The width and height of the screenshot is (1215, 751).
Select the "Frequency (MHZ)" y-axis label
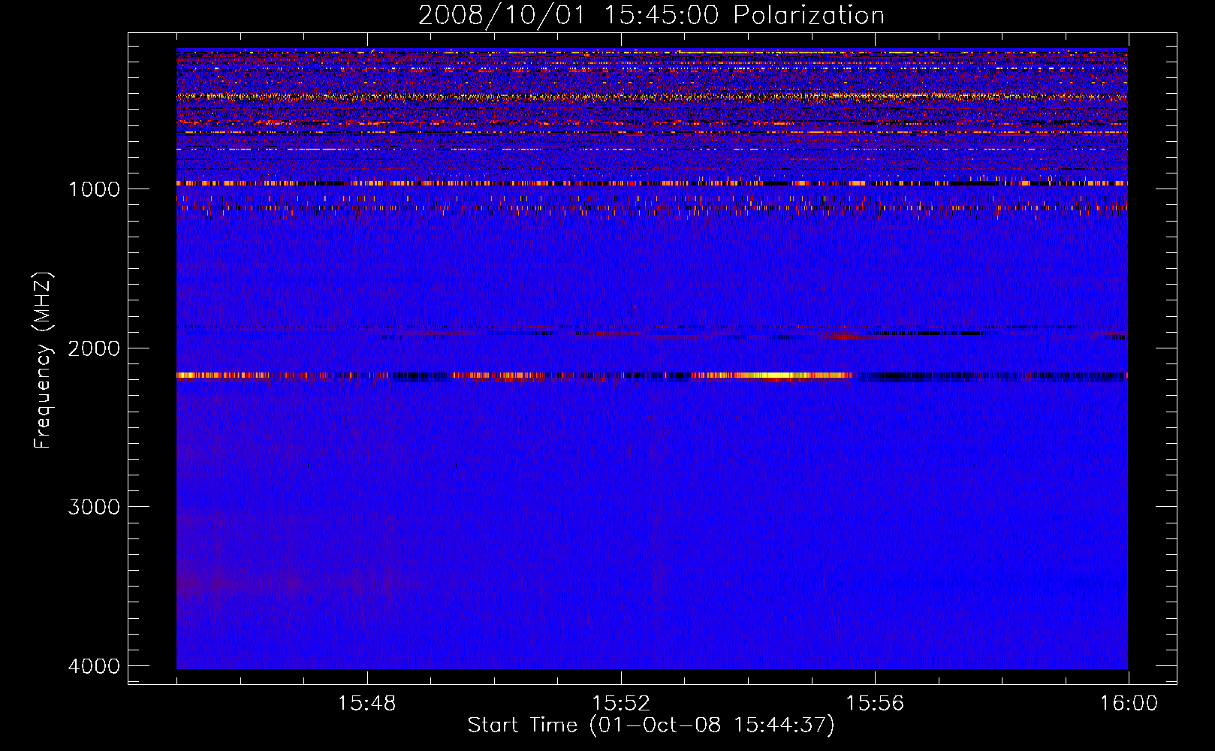[x=44, y=360]
